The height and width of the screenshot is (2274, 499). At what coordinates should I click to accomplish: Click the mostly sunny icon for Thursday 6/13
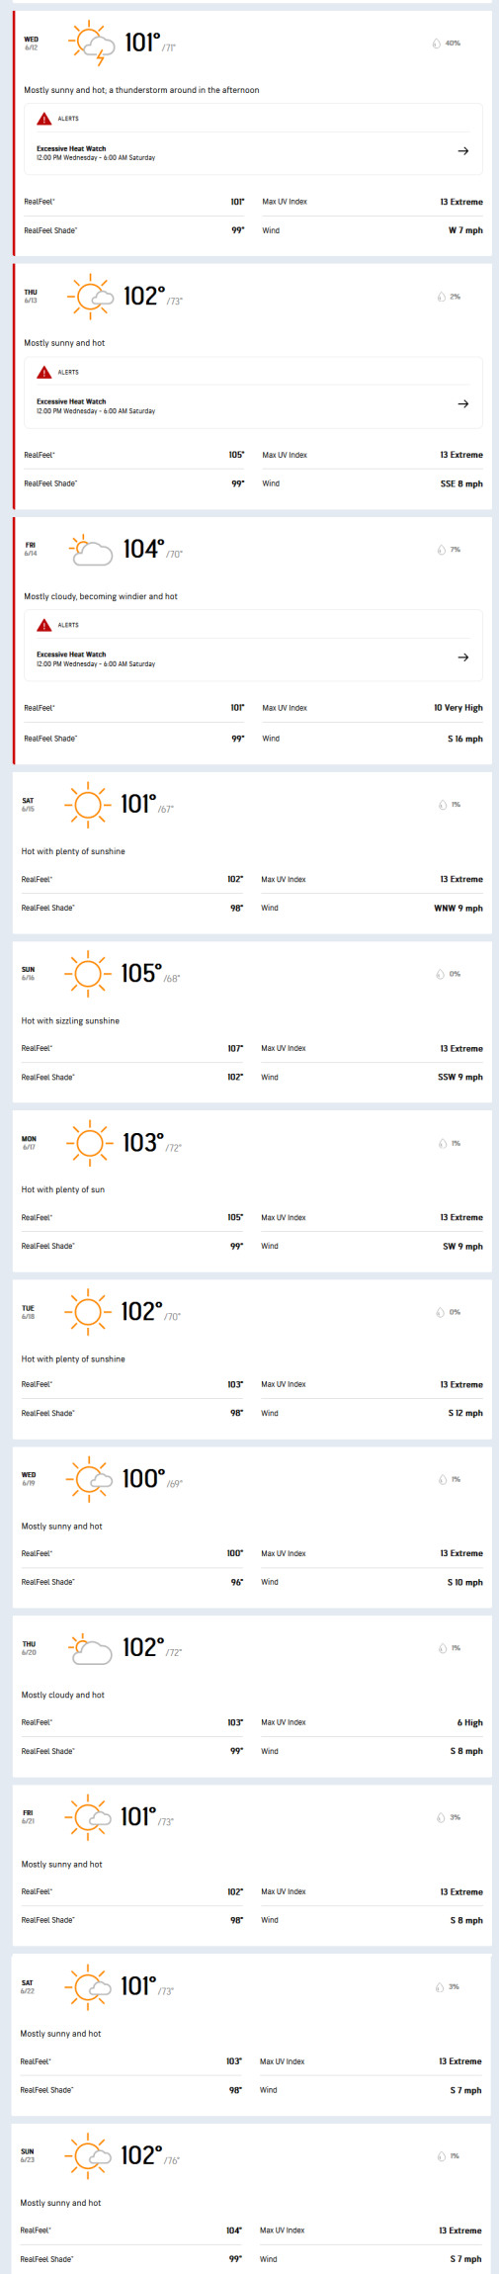[90, 296]
